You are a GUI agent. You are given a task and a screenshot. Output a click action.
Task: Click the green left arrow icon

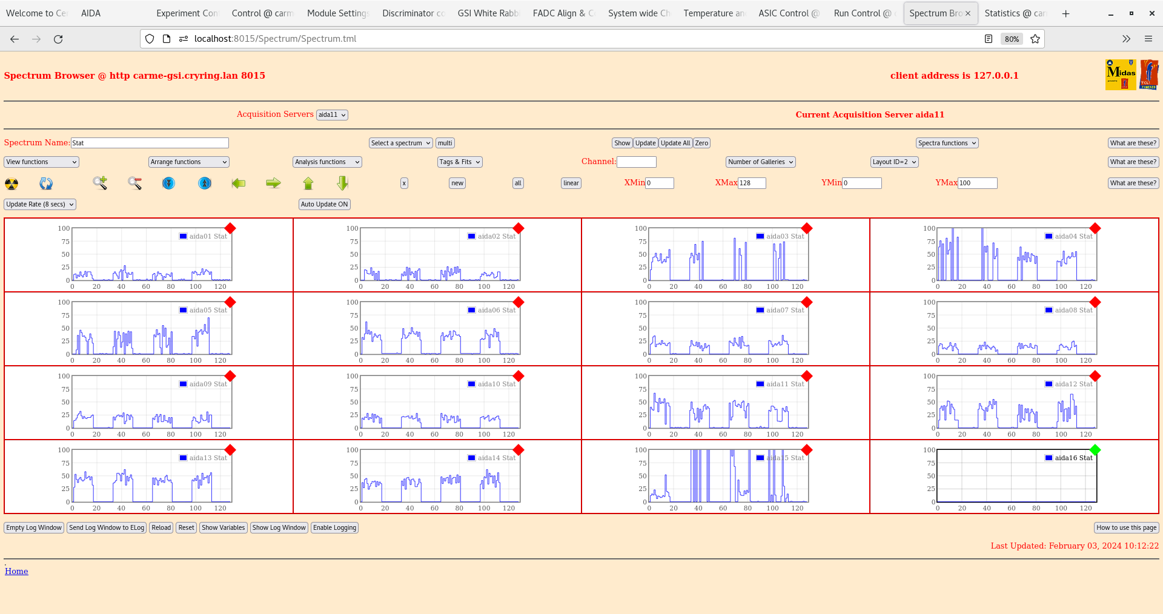pyautogui.click(x=239, y=183)
